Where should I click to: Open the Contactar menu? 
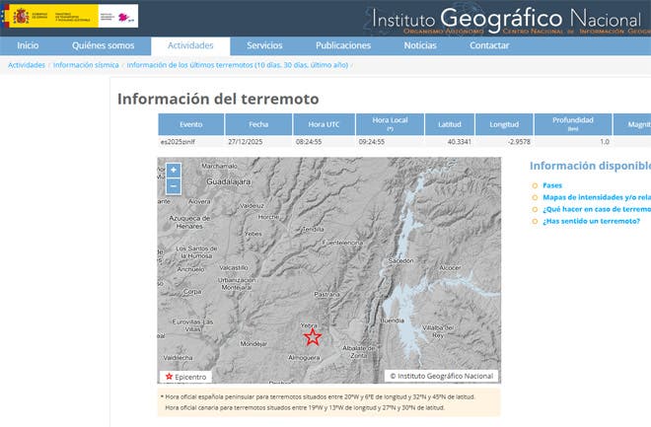pos(489,45)
